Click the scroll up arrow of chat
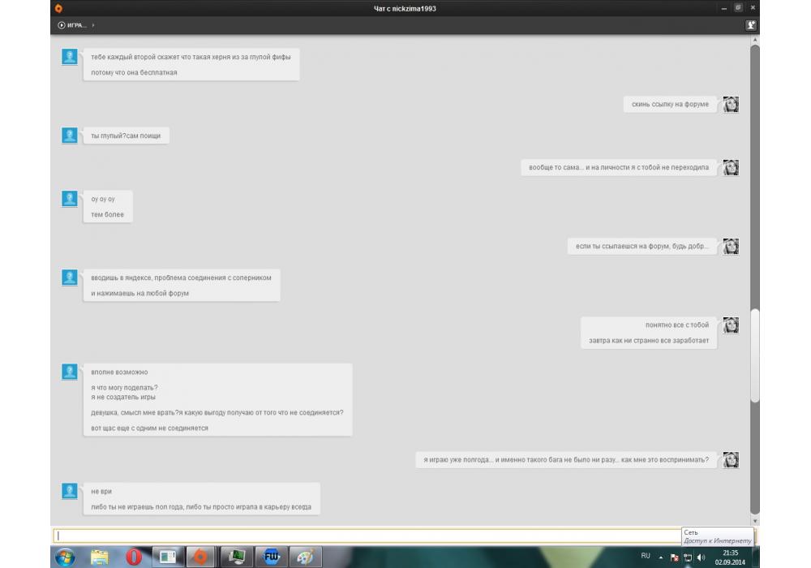The width and height of the screenshot is (811, 568). click(x=754, y=39)
